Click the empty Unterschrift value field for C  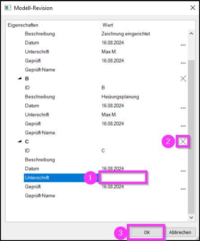point(122,178)
